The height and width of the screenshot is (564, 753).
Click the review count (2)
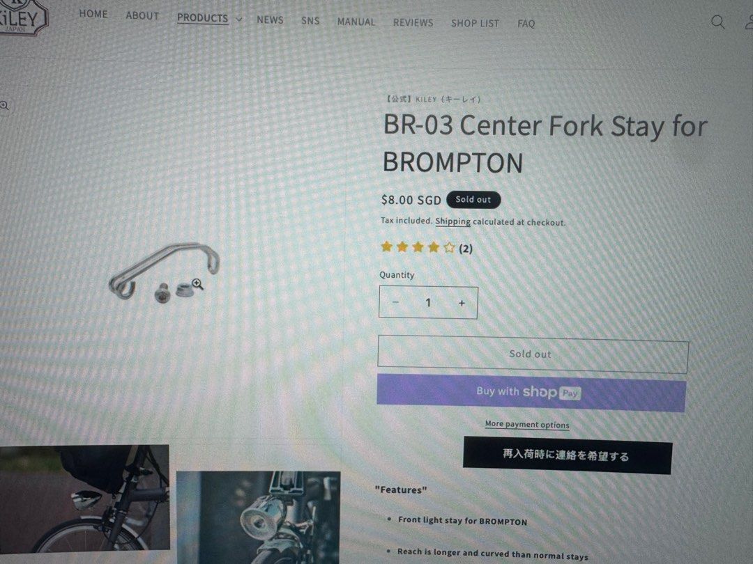click(x=466, y=249)
